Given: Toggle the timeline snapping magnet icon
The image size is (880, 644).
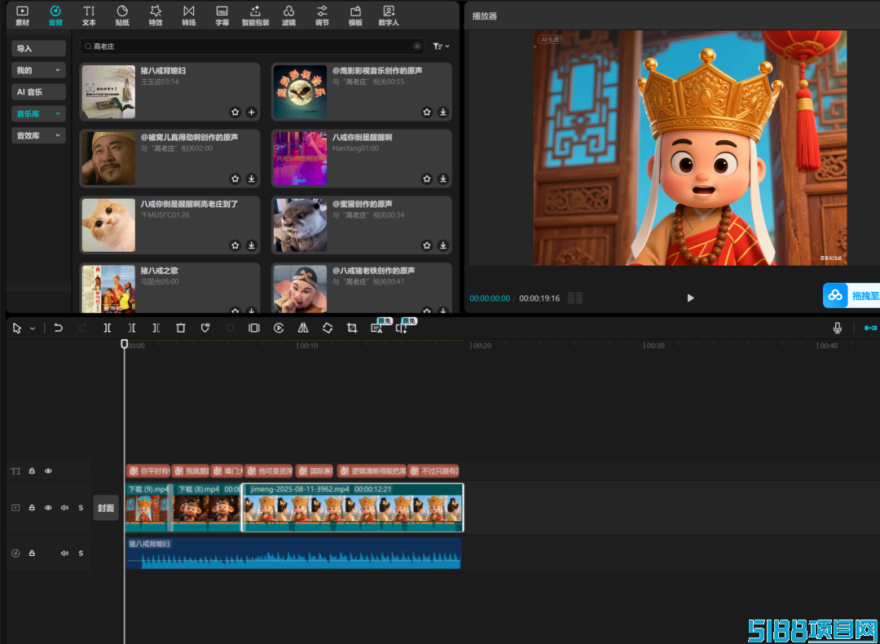Looking at the screenshot, I should point(870,328).
